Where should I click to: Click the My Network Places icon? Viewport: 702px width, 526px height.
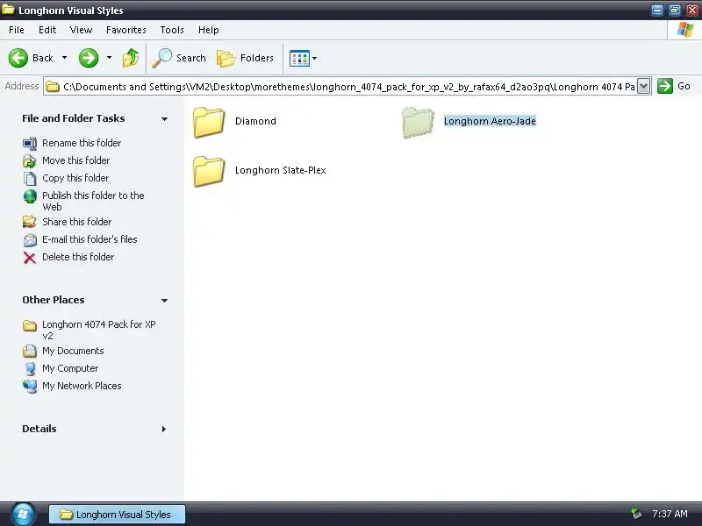[x=30, y=386]
